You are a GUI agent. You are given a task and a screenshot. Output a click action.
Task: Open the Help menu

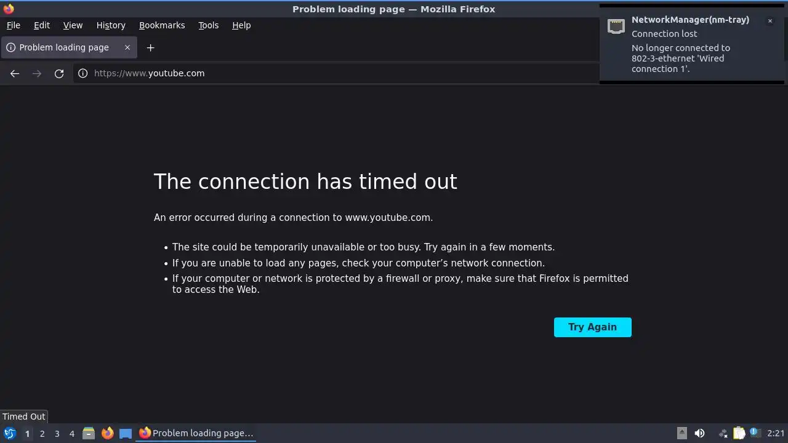241,25
